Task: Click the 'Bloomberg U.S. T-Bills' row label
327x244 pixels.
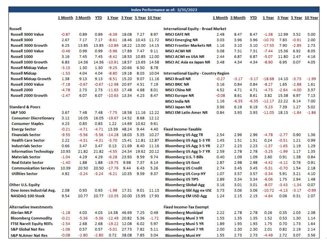Action: (x=184, y=157)
